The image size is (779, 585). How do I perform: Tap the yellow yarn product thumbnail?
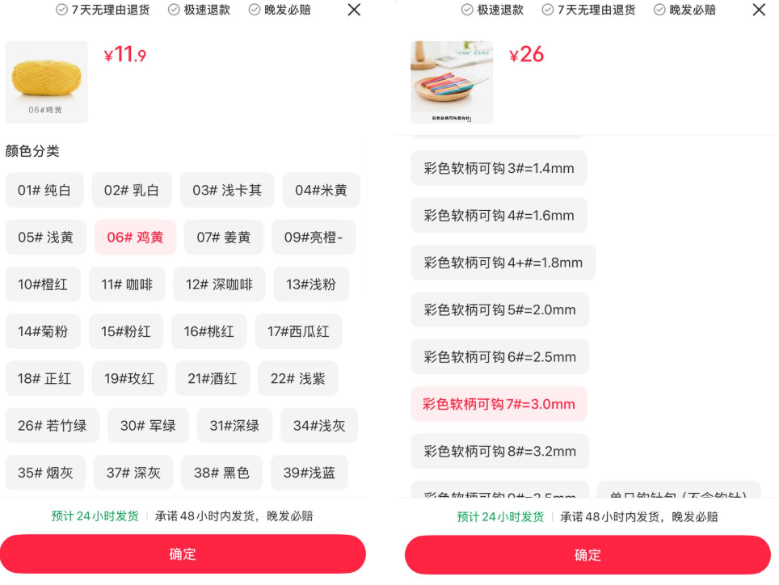click(x=46, y=82)
